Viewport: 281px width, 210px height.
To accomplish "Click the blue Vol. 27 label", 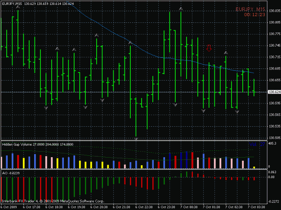I will 257,144.
